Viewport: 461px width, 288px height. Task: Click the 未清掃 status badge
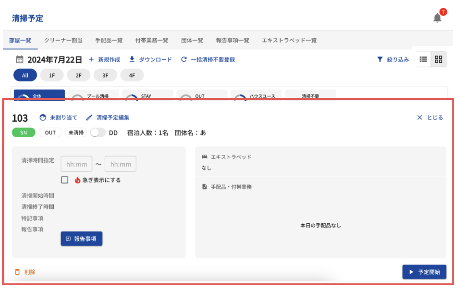76,133
